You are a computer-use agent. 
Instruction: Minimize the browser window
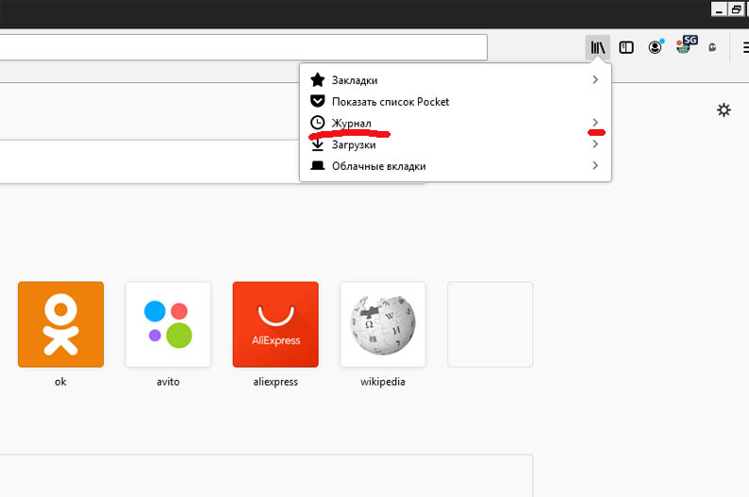coord(719,9)
